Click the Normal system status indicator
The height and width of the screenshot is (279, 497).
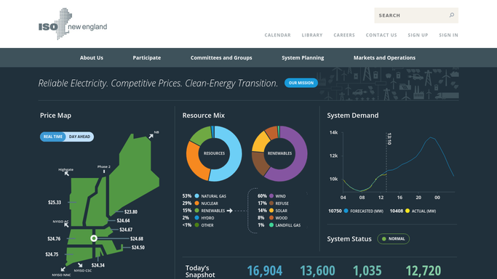(394, 239)
